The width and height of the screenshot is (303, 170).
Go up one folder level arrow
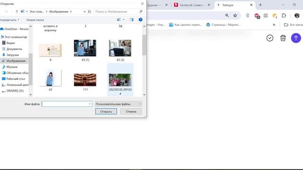pos(17,11)
